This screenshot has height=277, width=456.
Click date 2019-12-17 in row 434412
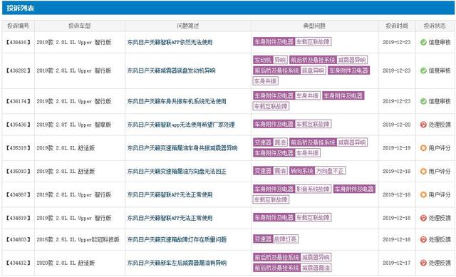(x=397, y=263)
